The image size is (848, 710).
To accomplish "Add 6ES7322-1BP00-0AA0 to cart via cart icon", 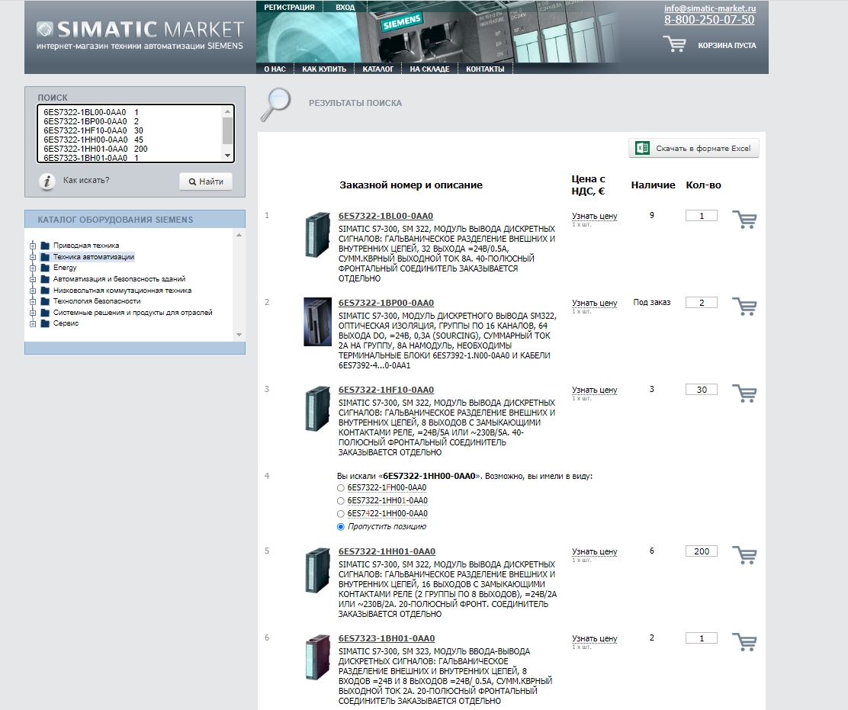I will pos(744,307).
